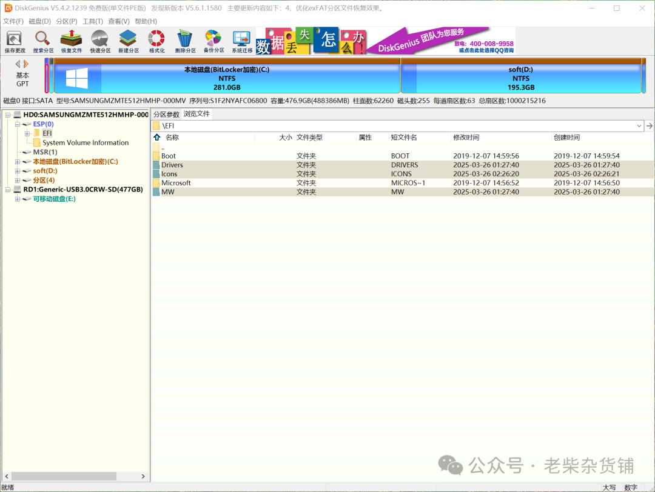Click the Drivers folder icon in file list
The width and height of the screenshot is (655, 492).
click(x=156, y=165)
